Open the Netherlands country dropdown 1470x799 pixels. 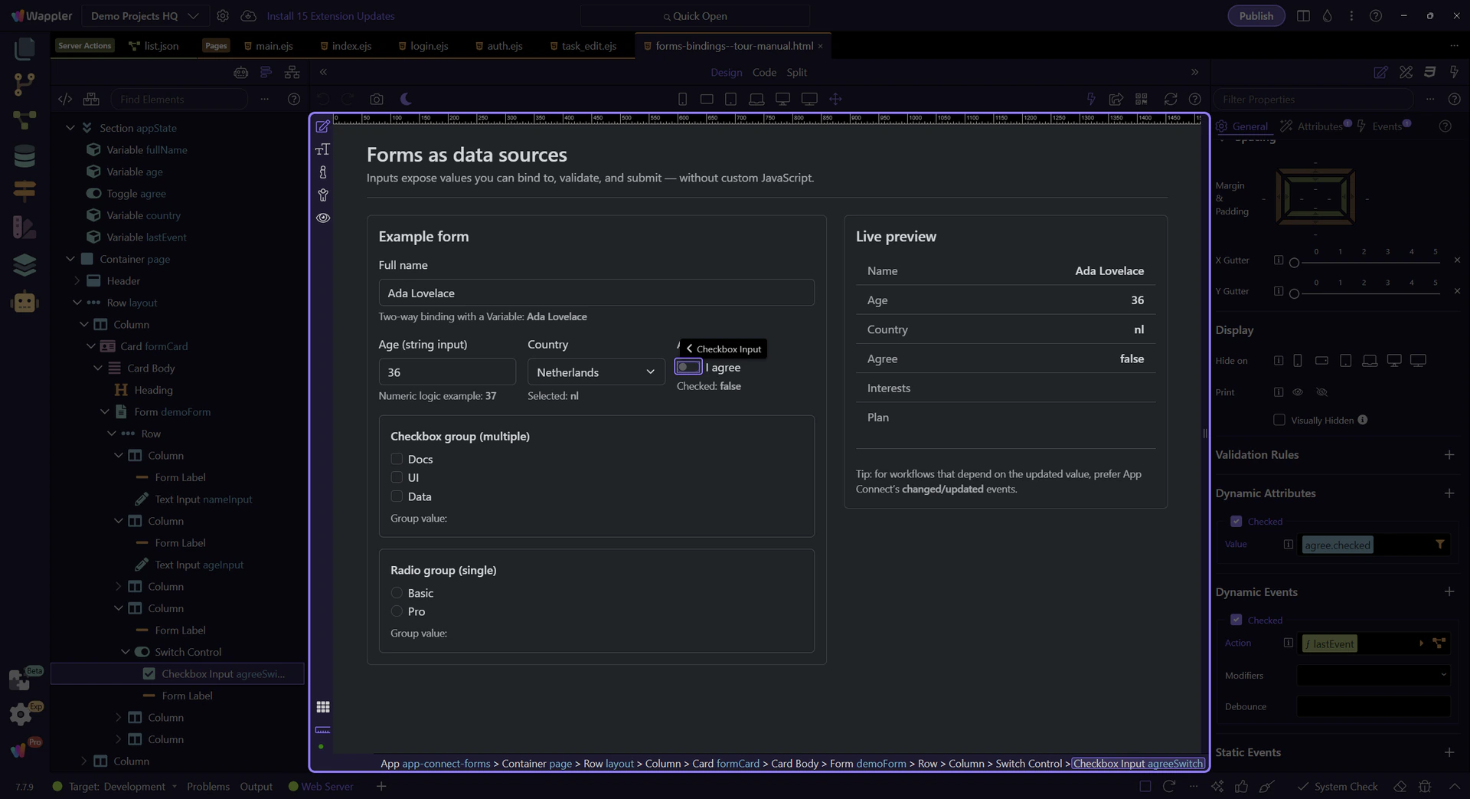596,372
